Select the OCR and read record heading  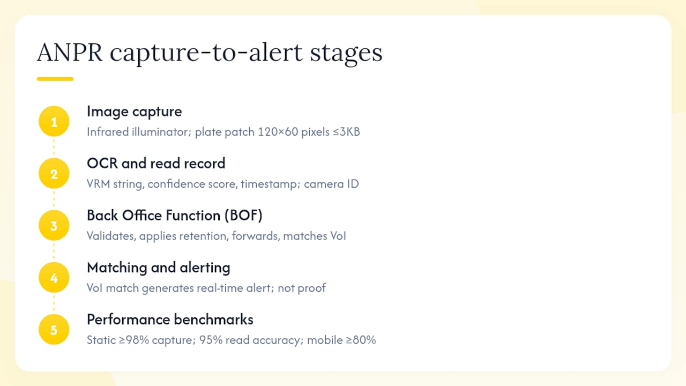pos(156,163)
